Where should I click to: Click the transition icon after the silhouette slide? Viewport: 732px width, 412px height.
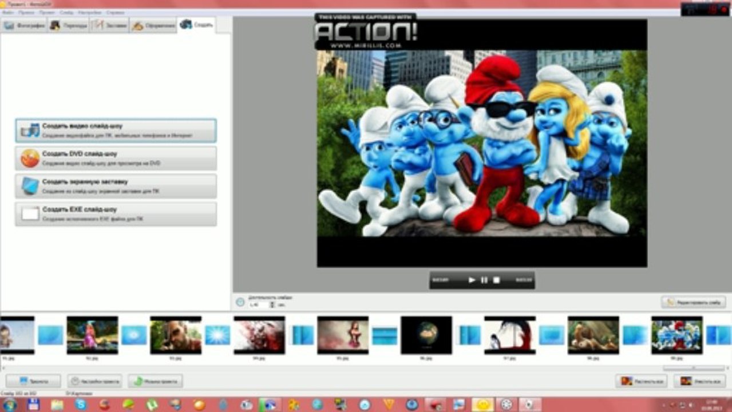(552, 335)
